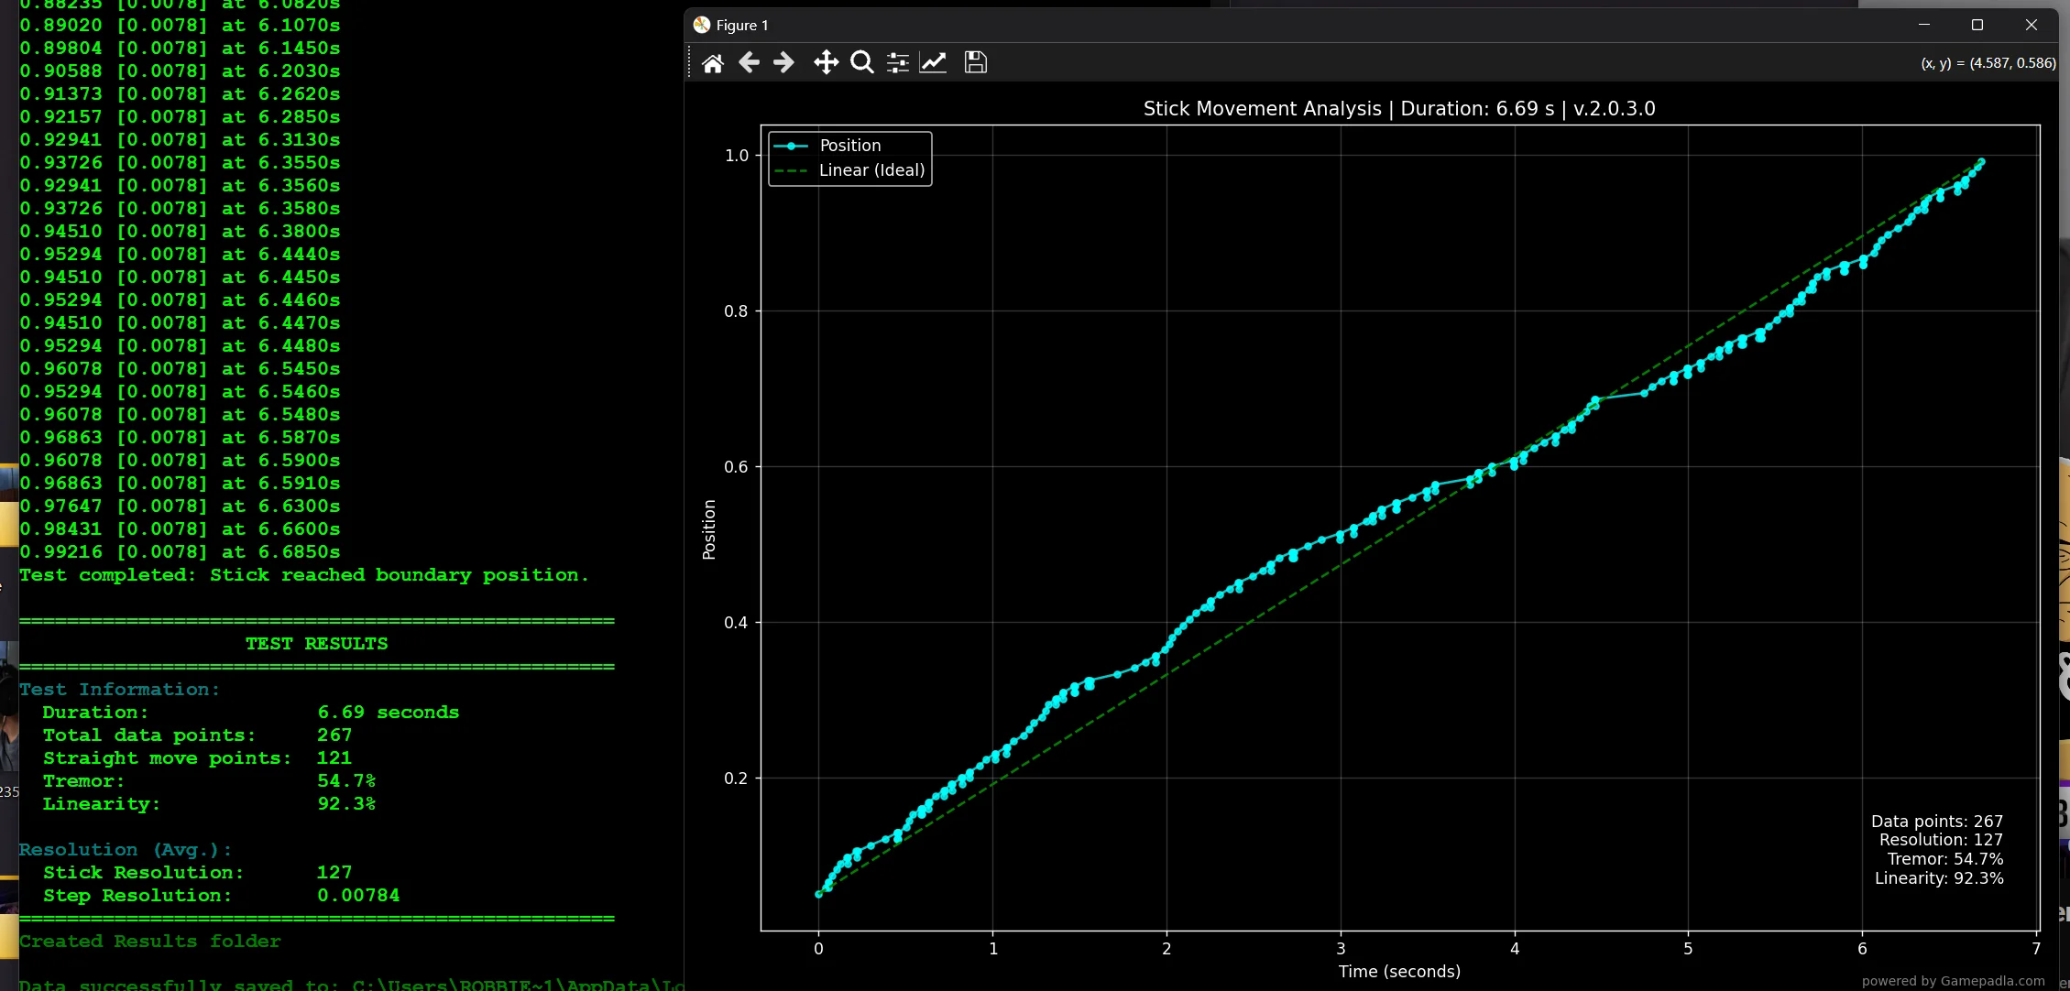Go forward to next plot view
This screenshot has width=2070, height=991.
783,62
